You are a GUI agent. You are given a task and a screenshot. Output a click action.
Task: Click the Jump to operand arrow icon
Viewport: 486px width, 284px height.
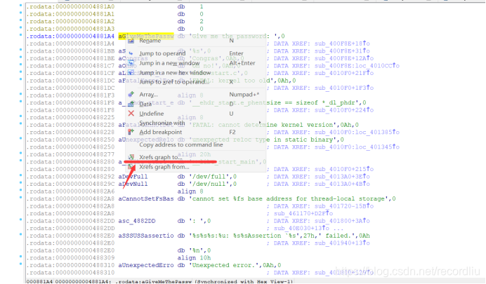pyautogui.click(x=131, y=53)
